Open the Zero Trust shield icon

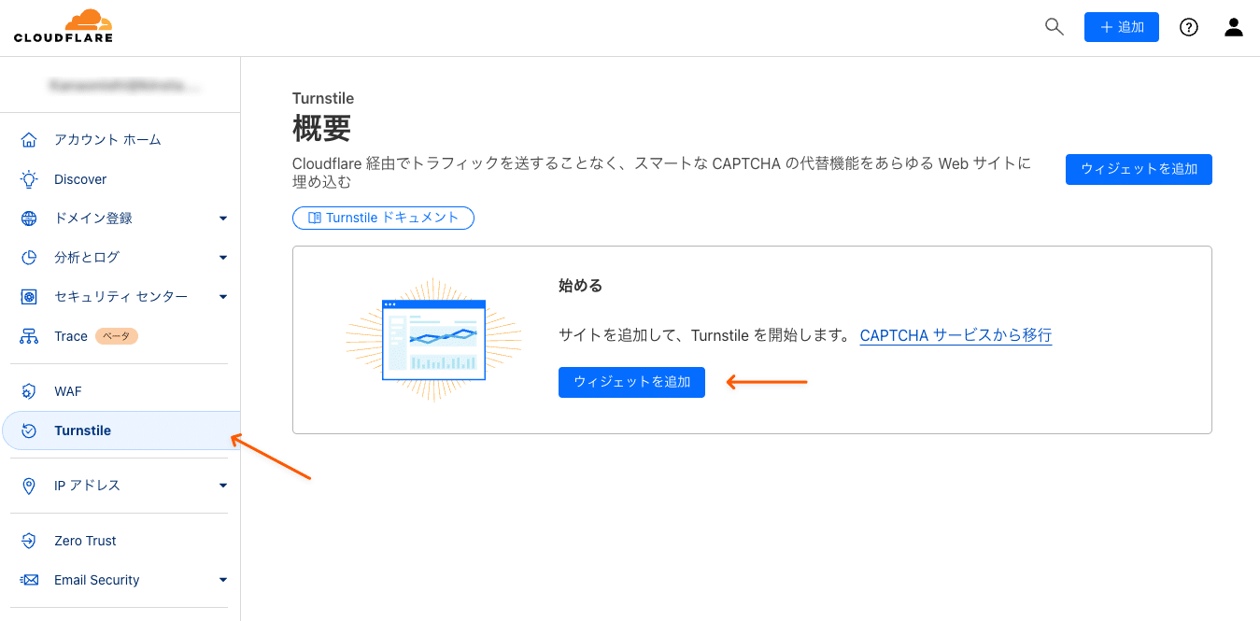point(28,540)
